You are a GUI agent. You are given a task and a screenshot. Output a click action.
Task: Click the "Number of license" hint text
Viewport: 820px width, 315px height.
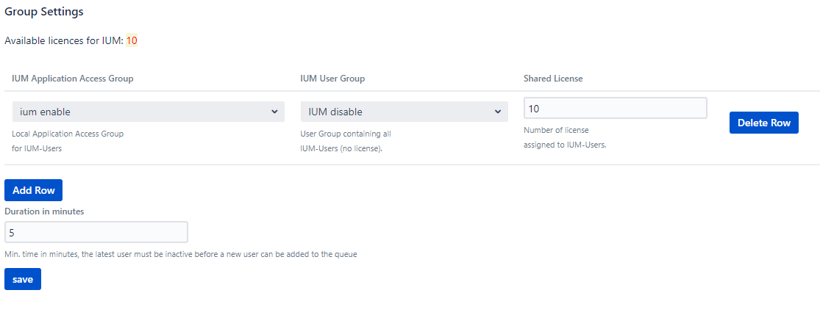click(556, 130)
